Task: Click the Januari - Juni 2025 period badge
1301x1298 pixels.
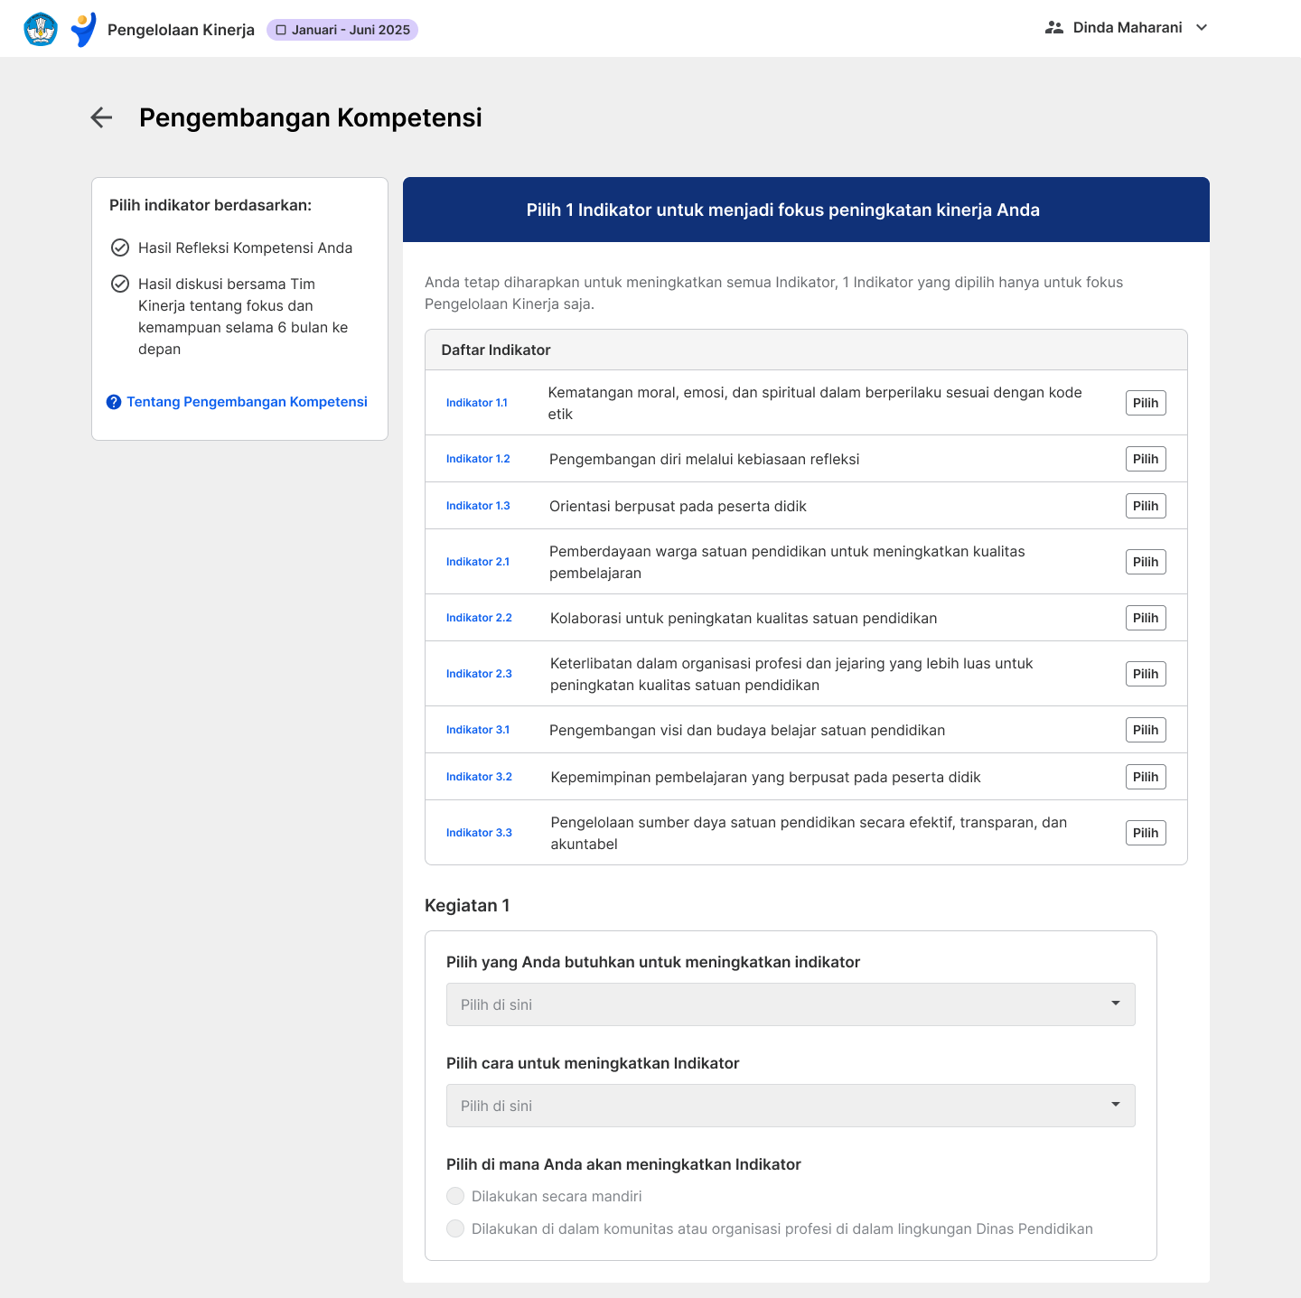Action: pyautogui.click(x=343, y=30)
